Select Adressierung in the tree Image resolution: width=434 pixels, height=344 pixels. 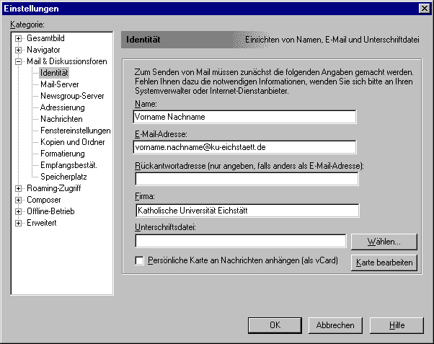point(62,107)
